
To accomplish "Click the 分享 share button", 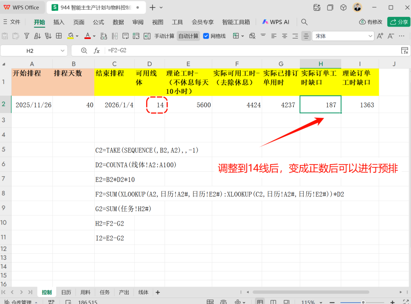I will (399, 22).
